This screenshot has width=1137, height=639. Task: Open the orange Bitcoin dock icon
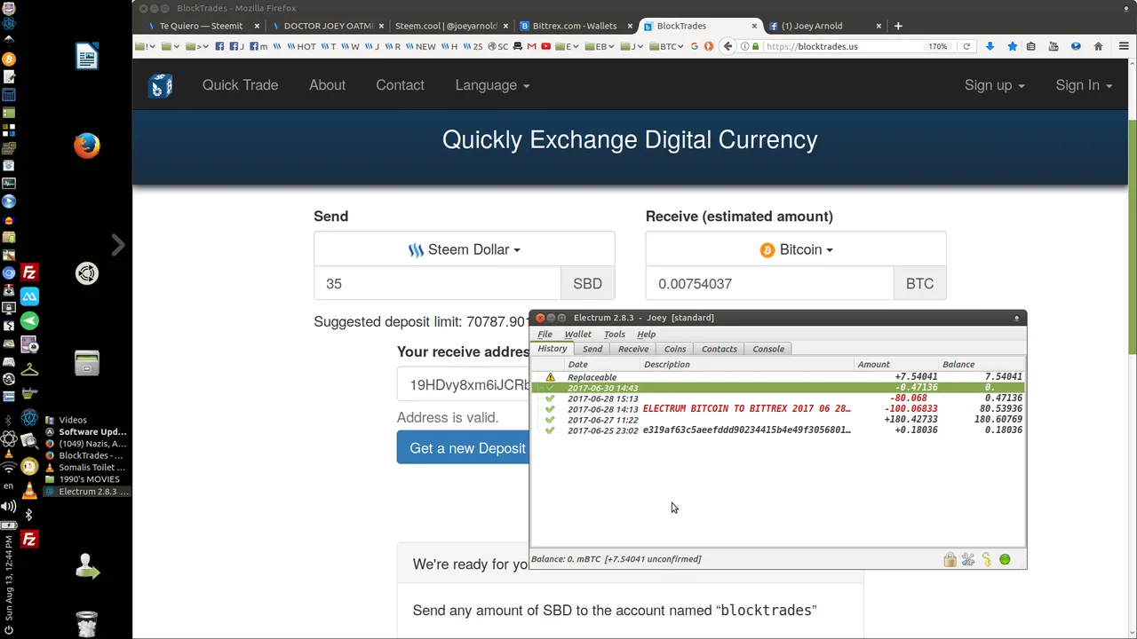pyautogui.click(x=9, y=59)
